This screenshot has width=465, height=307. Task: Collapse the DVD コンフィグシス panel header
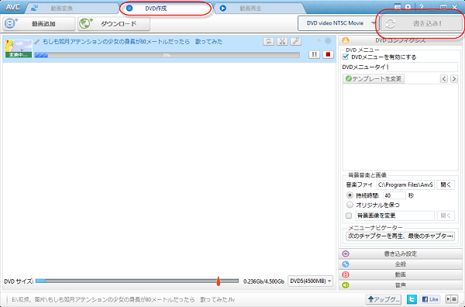tap(400, 40)
